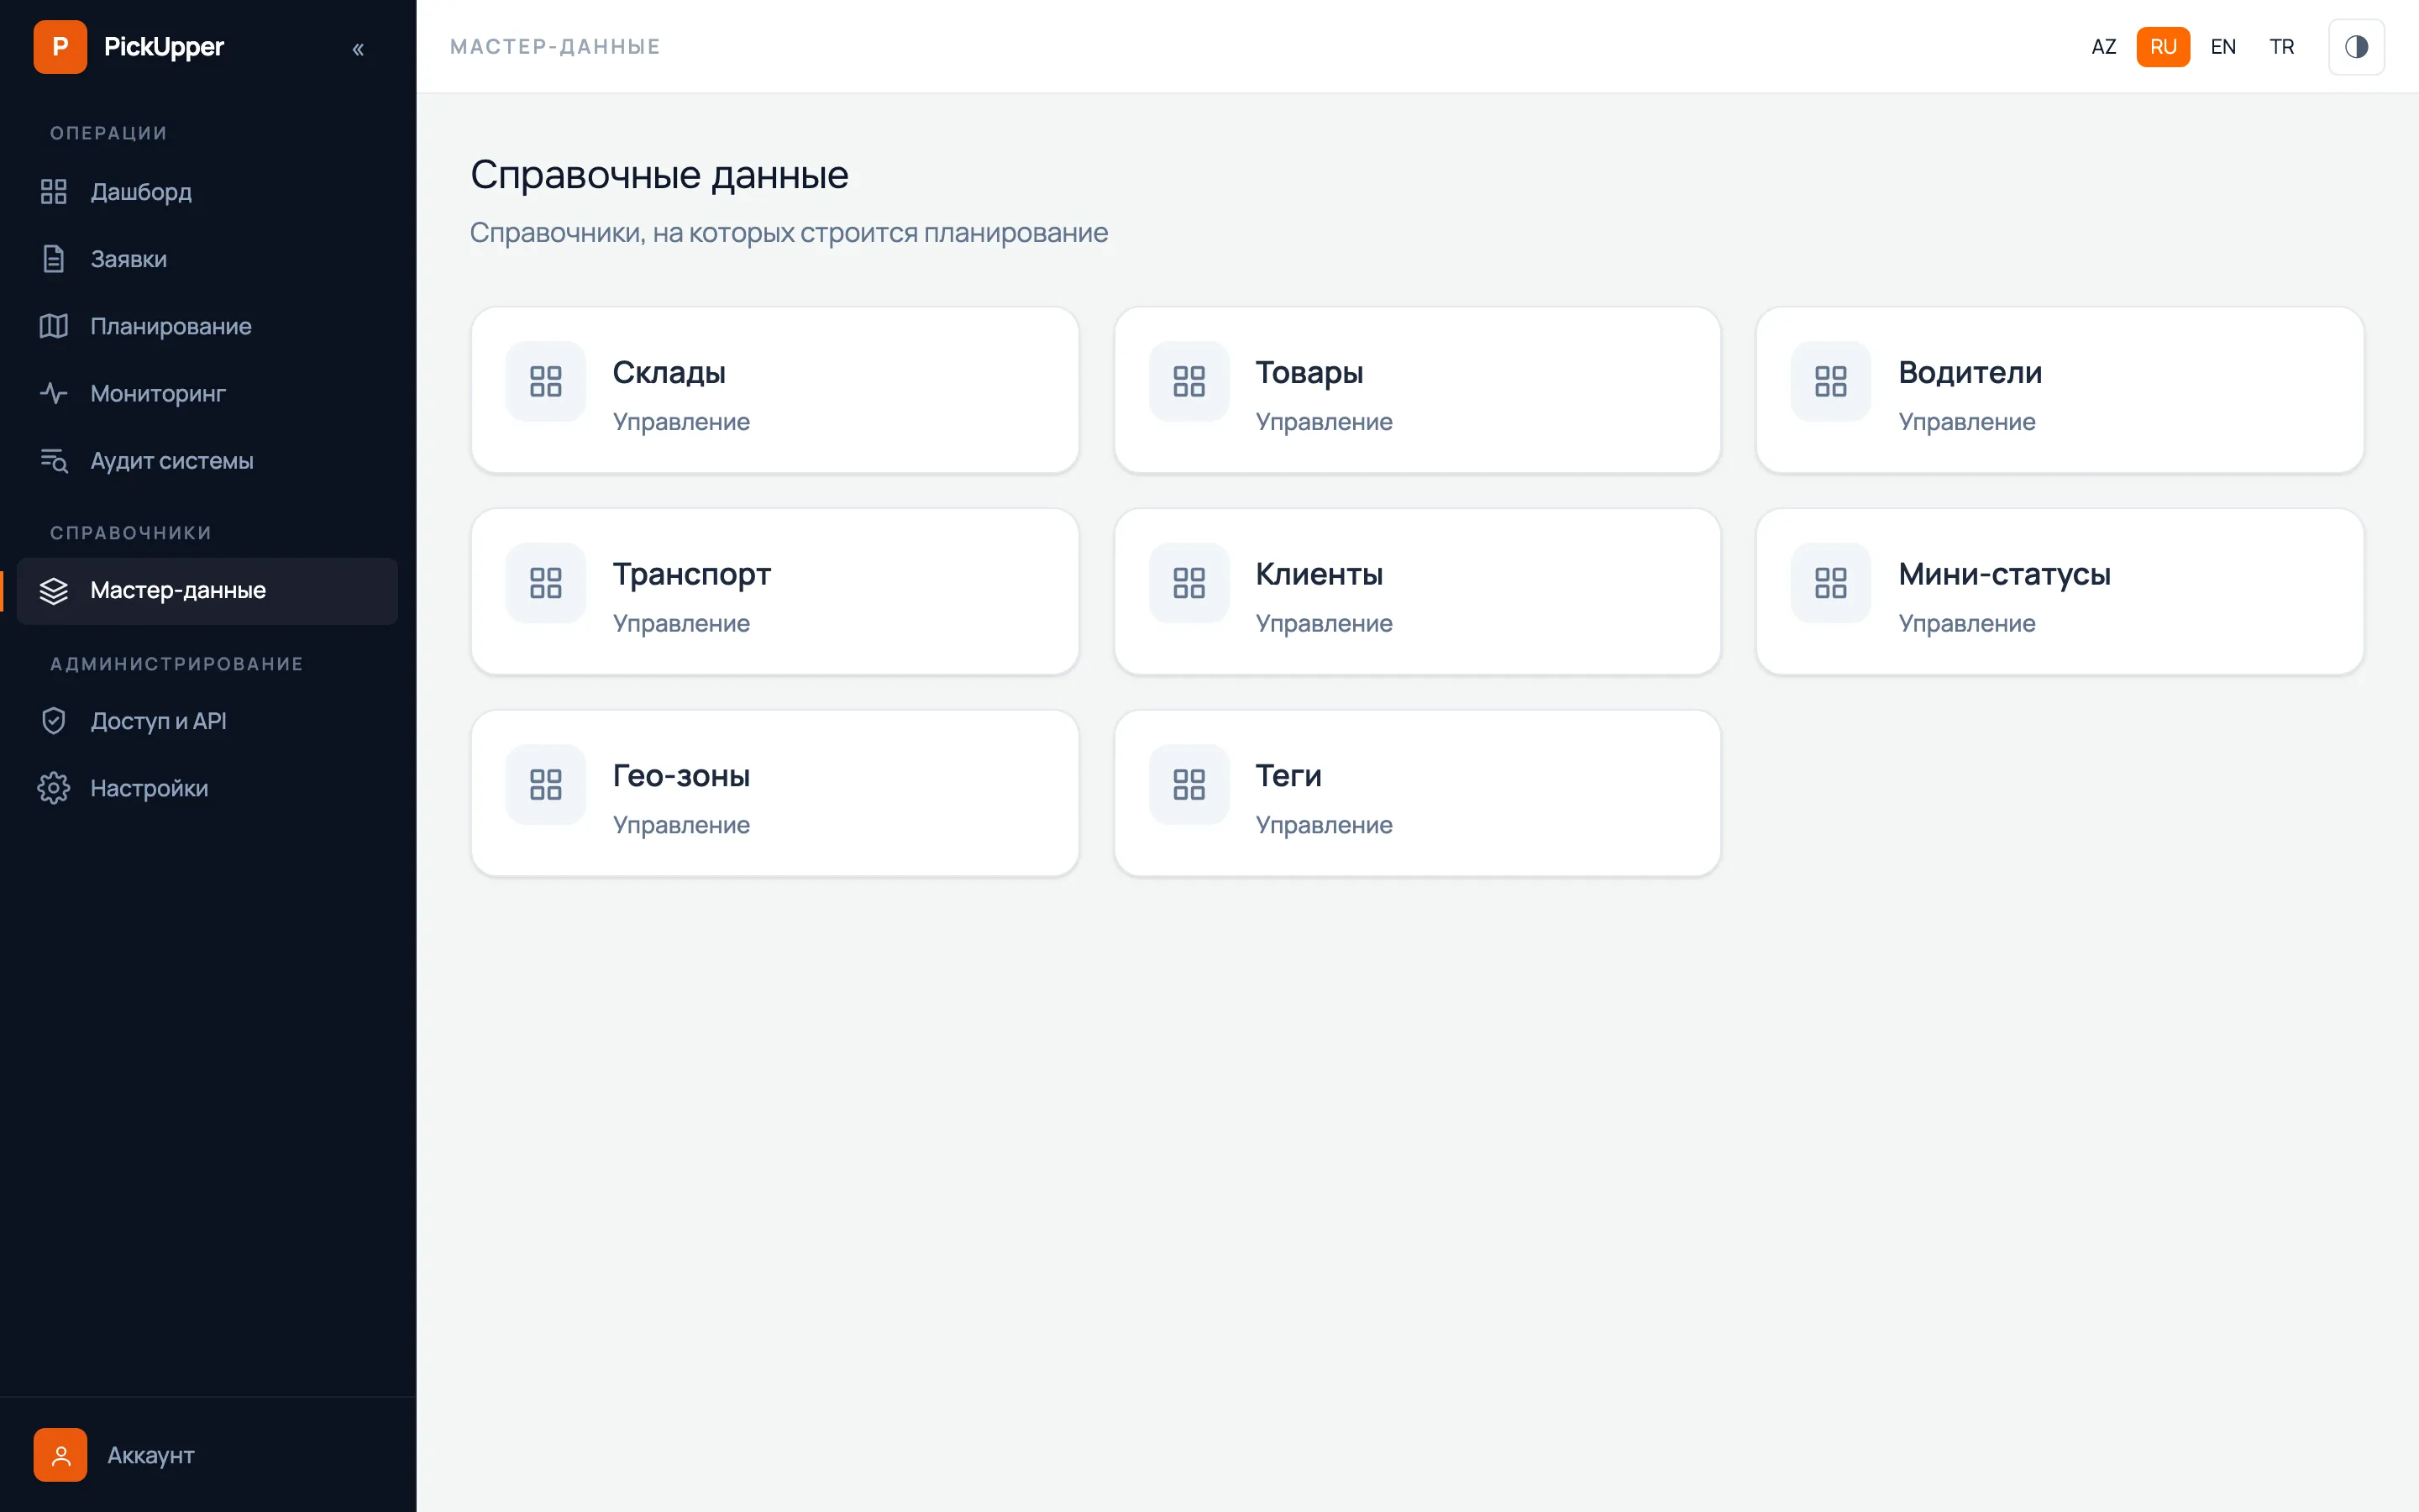Screen dimensions: 2419x1512
Task: Open the Товары card title
Action: click(x=1309, y=372)
